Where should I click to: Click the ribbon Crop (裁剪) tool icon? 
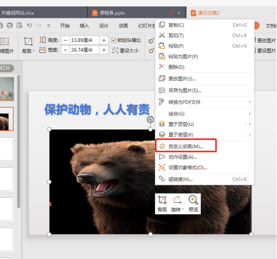[x=28, y=41]
